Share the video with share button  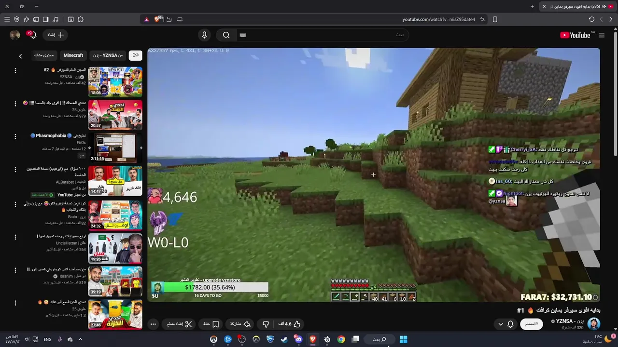tap(240, 324)
